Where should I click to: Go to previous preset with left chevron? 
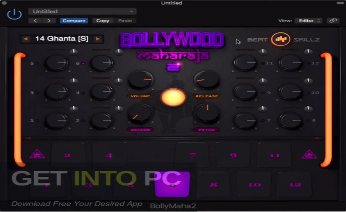pos(35,21)
